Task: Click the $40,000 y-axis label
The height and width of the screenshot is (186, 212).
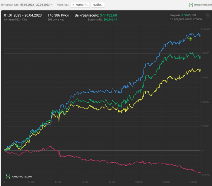Action: [205, 102]
